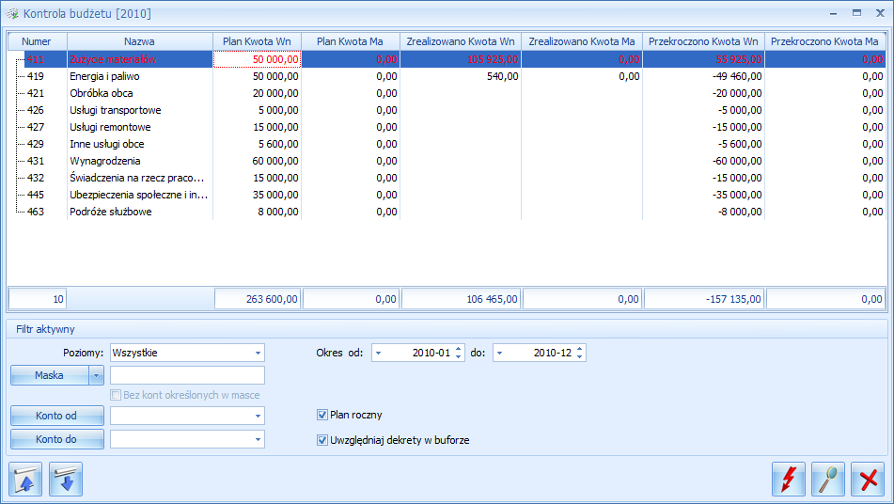This screenshot has height=504, width=894.
Task: Minimize the Kontrola budżetu window
Action: click(x=833, y=13)
